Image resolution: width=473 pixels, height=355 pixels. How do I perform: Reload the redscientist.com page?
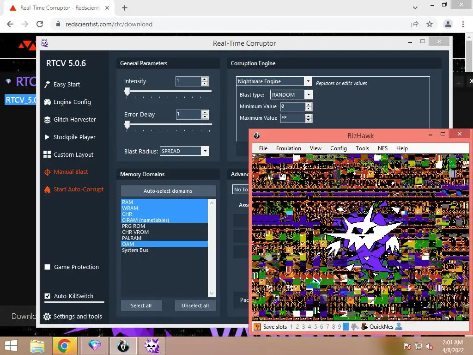40,24
